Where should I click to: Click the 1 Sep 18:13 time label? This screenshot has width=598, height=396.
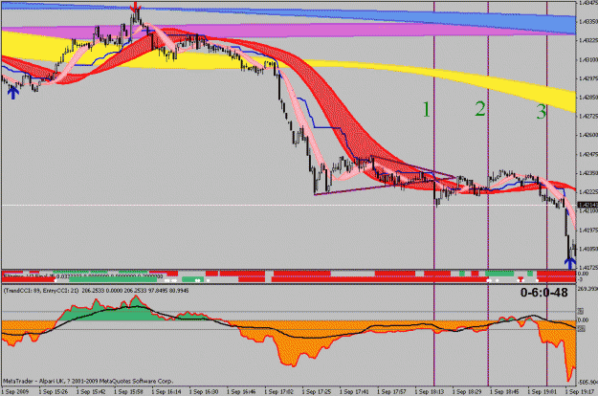click(430, 391)
